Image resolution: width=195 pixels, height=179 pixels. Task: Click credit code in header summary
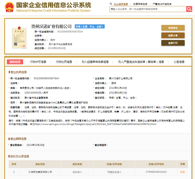70,32
